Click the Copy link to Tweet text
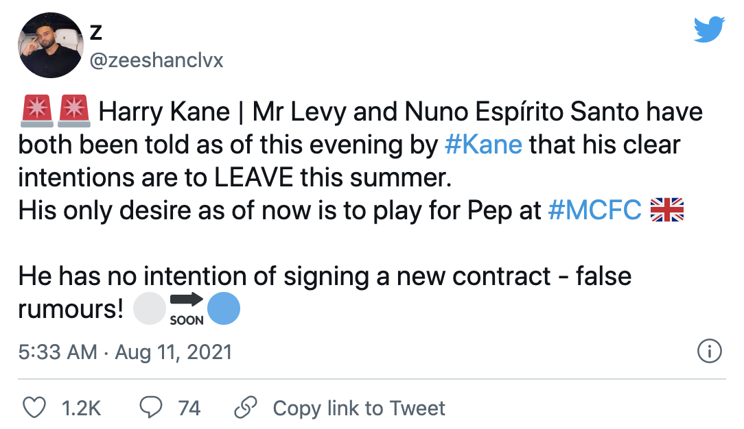Image resolution: width=744 pixels, height=429 pixels. point(359,408)
